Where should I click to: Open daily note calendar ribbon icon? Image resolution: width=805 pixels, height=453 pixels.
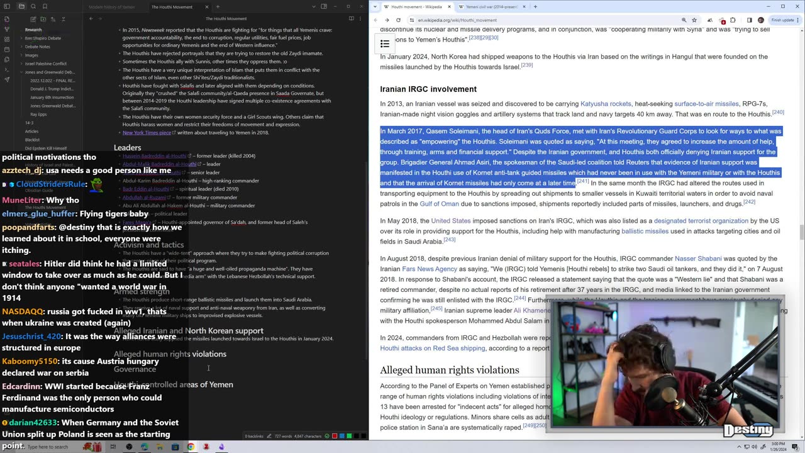point(7,49)
